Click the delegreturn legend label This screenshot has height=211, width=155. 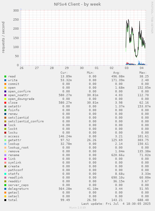click(x=18, y=189)
